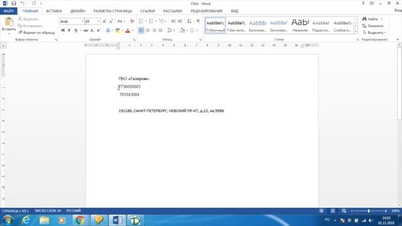Apply yellow text highlight color
The image size is (402, 226).
[117, 31]
